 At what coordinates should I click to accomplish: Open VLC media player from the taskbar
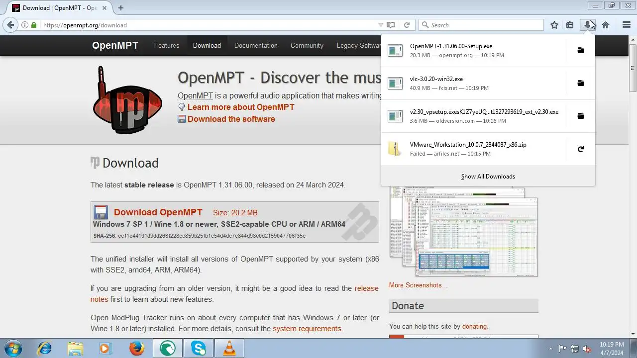(x=229, y=348)
